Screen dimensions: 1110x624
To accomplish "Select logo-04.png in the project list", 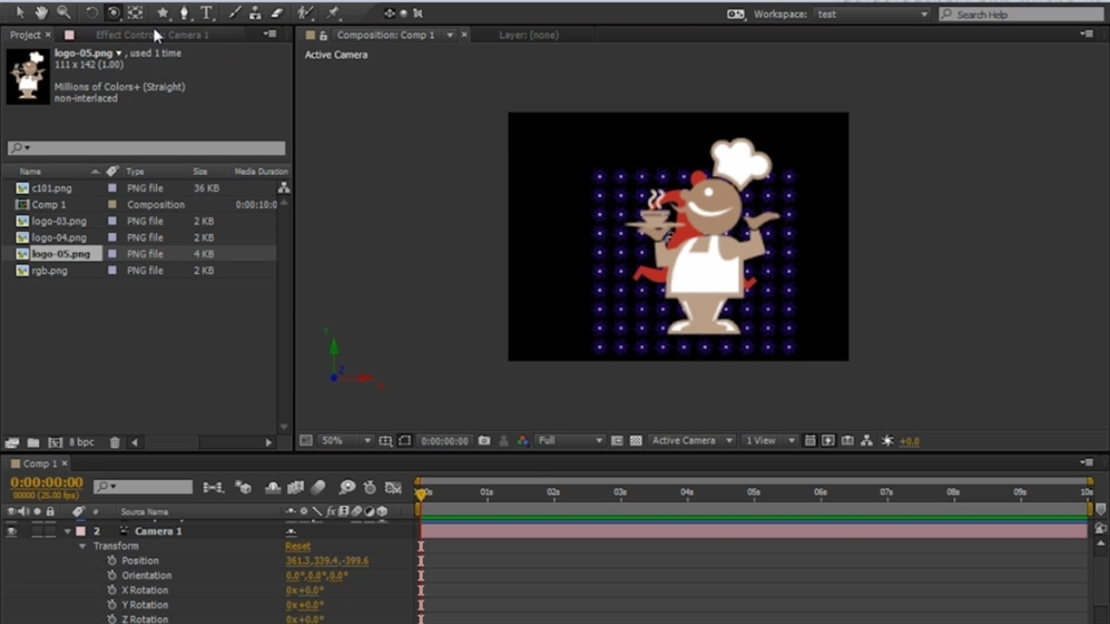I will click(x=59, y=237).
